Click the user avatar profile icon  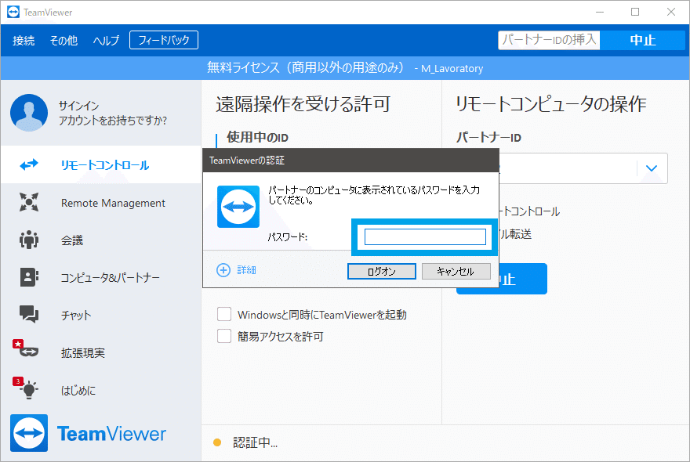29,113
